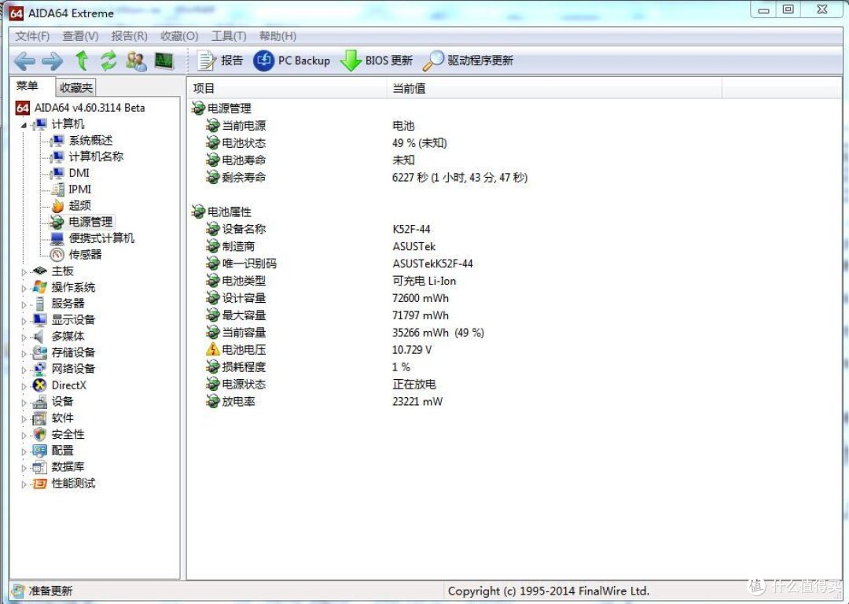The height and width of the screenshot is (604, 849).
Task: Click the blue Forward arrow icon
Action: (52, 61)
